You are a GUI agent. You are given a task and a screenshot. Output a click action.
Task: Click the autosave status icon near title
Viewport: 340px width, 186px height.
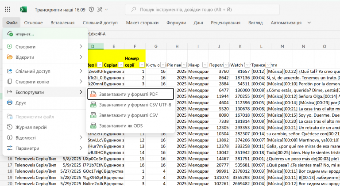coord(100,10)
